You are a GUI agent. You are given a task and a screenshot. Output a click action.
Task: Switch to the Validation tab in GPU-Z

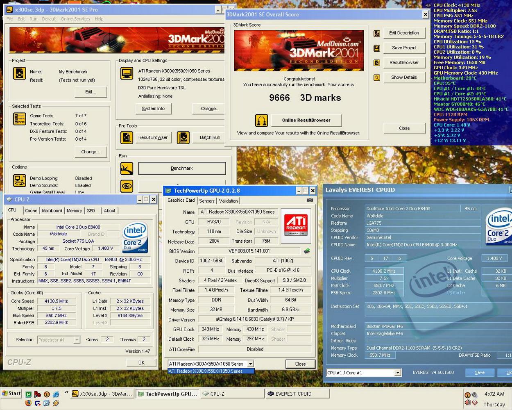coord(228,201)
